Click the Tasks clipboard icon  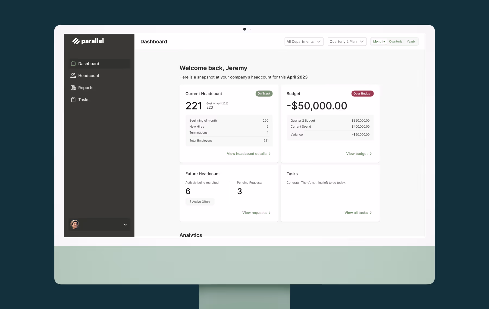click(73, 100)
